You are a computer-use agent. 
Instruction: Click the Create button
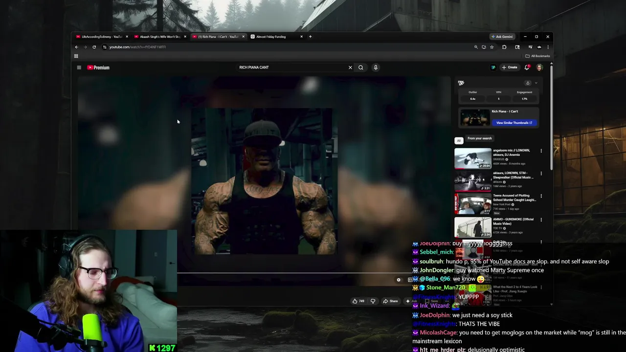[509, 67]
